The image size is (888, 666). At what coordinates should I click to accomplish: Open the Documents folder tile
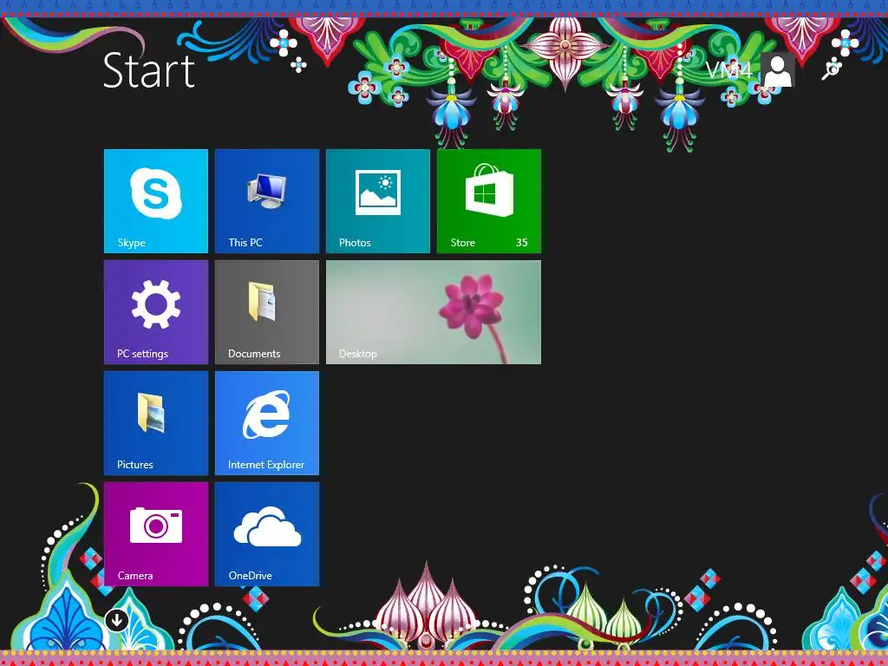267,312
